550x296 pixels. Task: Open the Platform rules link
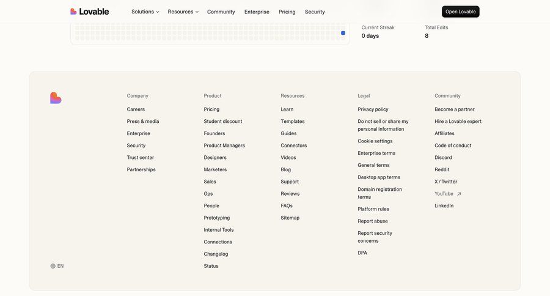373,209
